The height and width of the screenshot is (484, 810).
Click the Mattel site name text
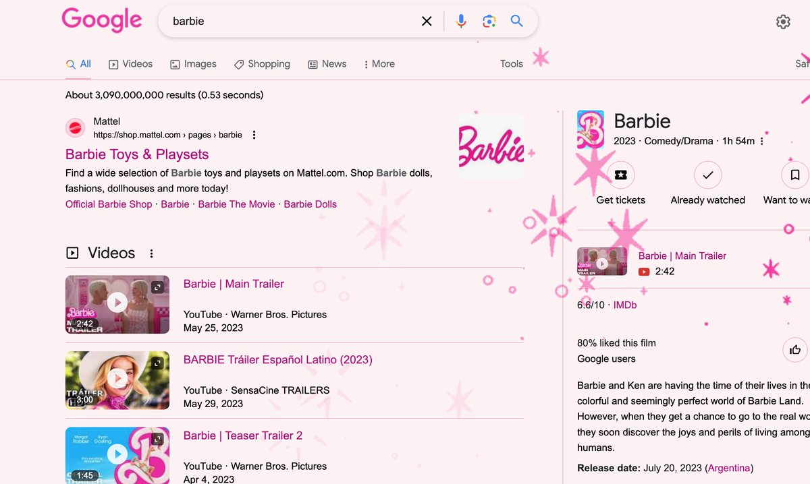pos(107,121)
